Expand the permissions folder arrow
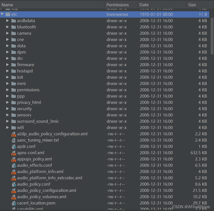 click(8, 90)
